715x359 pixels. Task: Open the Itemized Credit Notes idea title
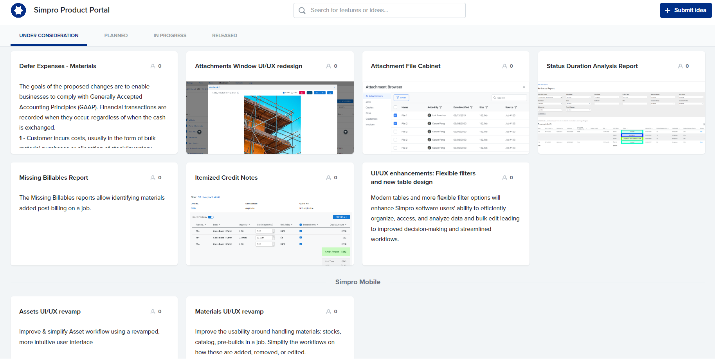coord(226,178)
